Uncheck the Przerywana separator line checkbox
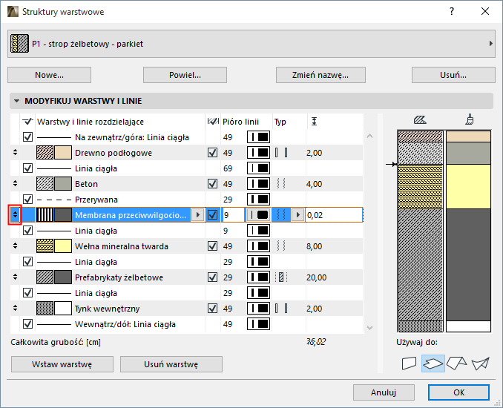503x408 pixels. pyautogui.click(x=28, y=200)
